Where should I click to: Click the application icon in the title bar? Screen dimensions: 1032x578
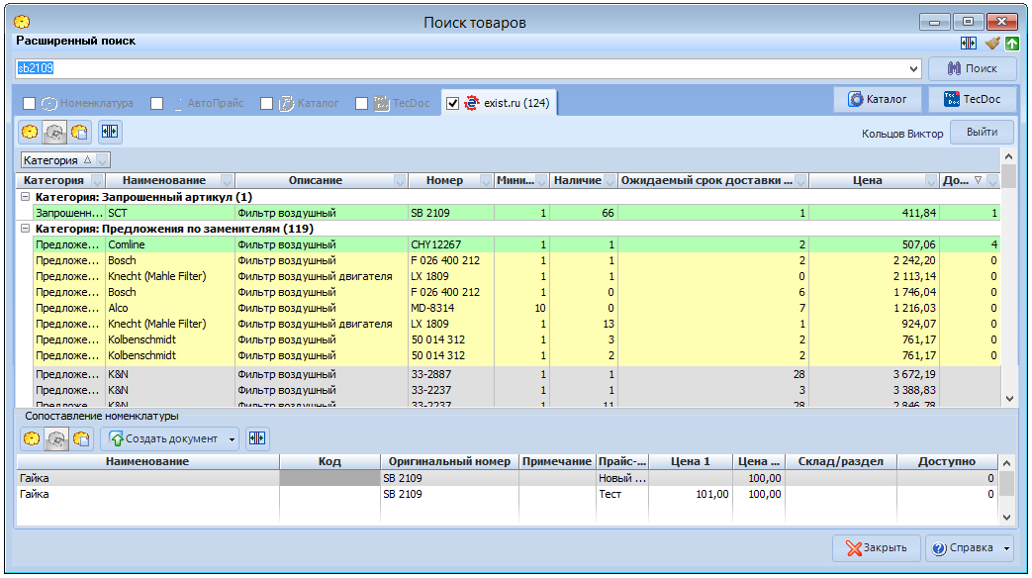pyautogui.click(x=22, y=22)
